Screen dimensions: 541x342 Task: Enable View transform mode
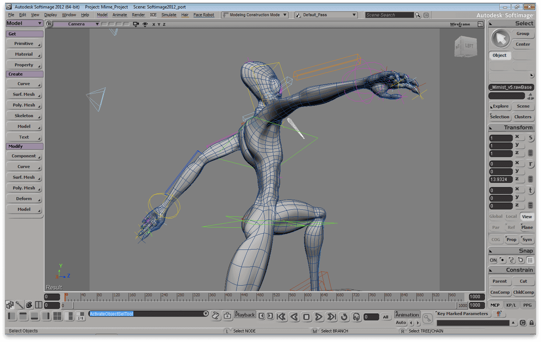click(527, 217)
